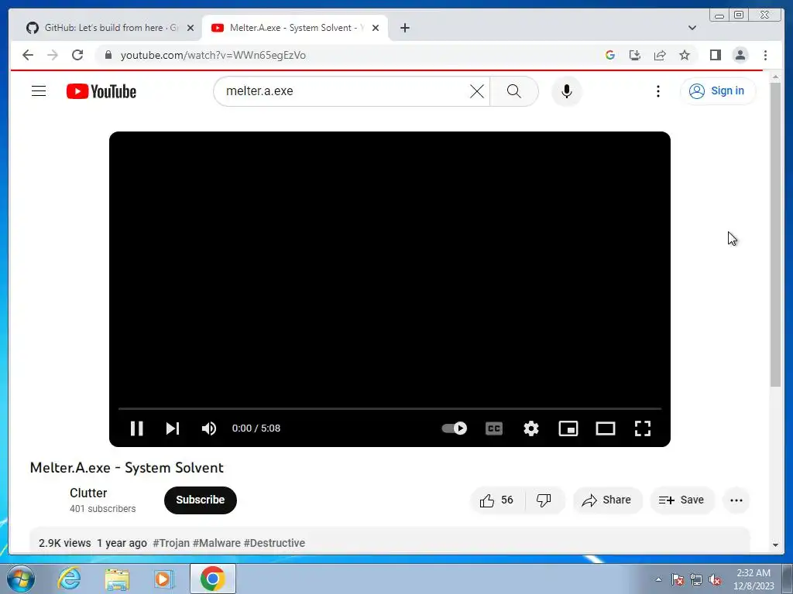Click the address bar URL
Viewport: 793px width, 594px height.
point(213,55)
